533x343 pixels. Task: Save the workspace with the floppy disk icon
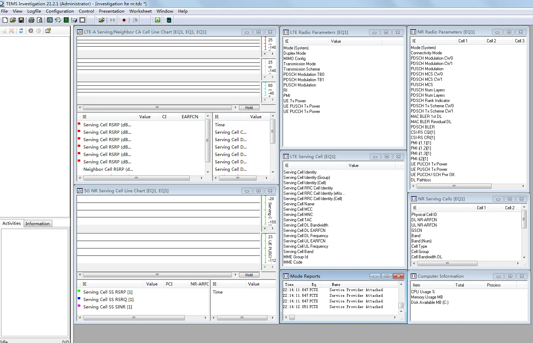tap(21, 20)
